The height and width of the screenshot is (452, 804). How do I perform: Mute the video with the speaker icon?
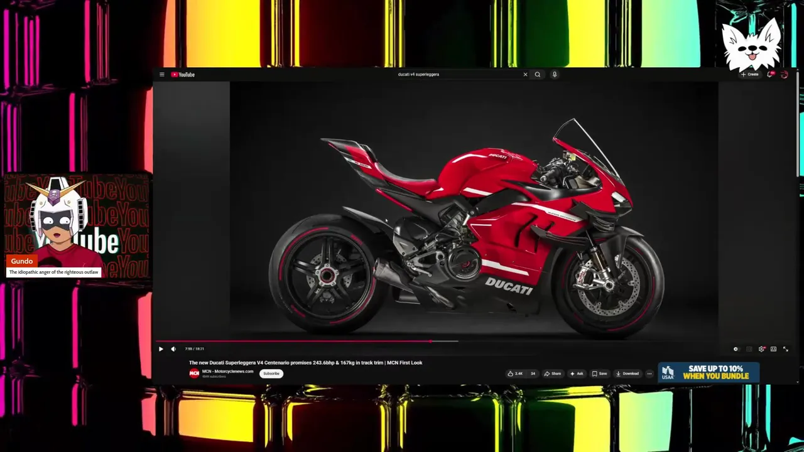173,349
